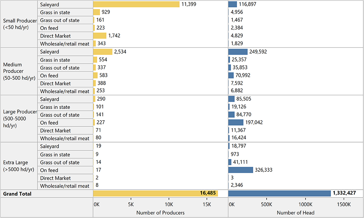Click the 35,853 head count value
364x218 pixels.
[x=240, y=67]
